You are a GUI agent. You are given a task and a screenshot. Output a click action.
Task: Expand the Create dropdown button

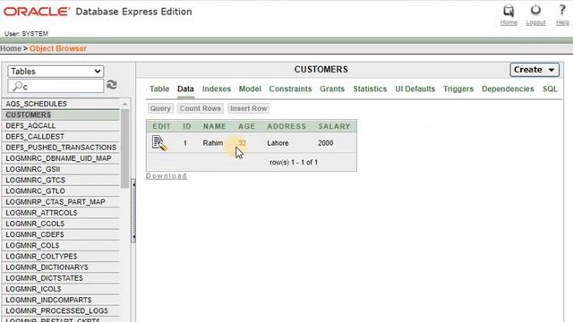(x=535, y=70)
